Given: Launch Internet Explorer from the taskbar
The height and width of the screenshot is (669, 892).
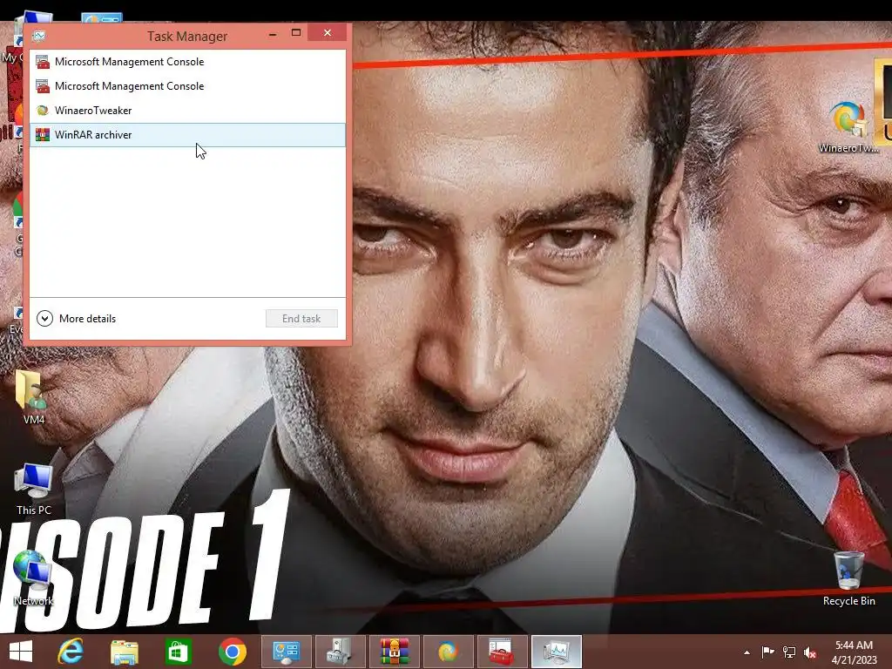Looking at the screenshot, I should (x=71, y=652).
